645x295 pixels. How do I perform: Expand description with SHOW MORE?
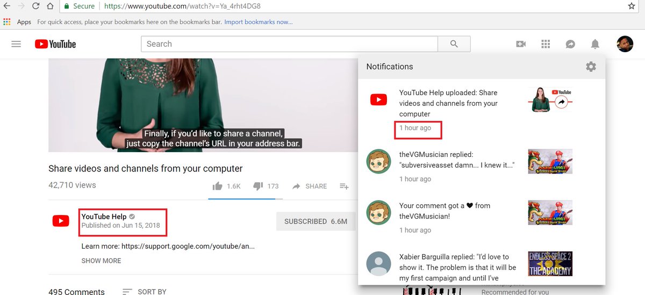click(x=101, y=261)
